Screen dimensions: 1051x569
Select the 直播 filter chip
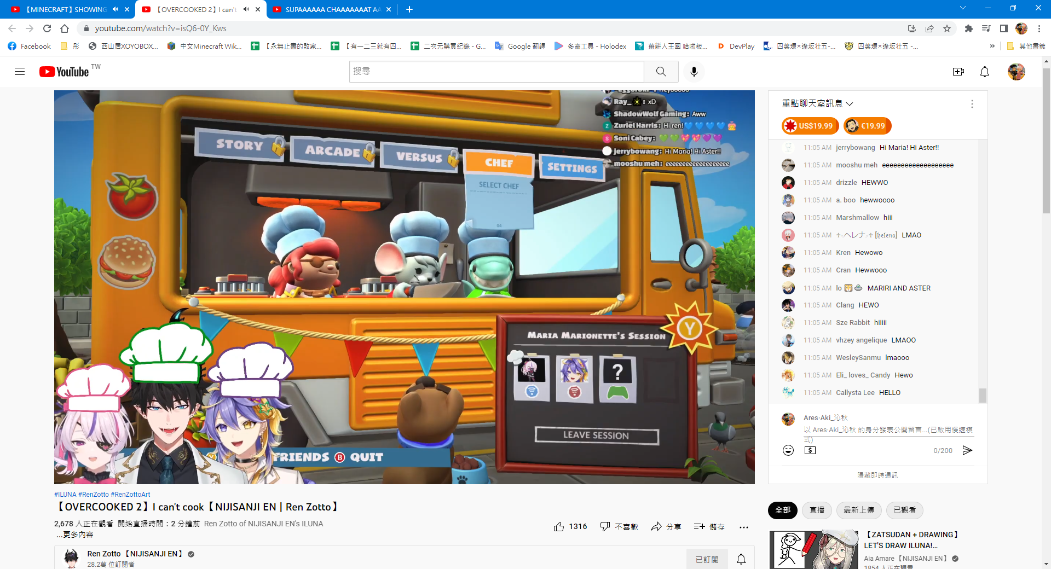pyautogui.click(x=817, y=510)
